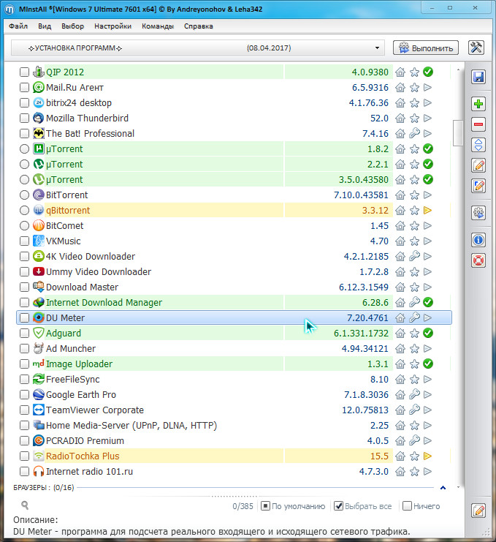Click the red minus remove icon

pyautogui.click(x=478, y=124)
